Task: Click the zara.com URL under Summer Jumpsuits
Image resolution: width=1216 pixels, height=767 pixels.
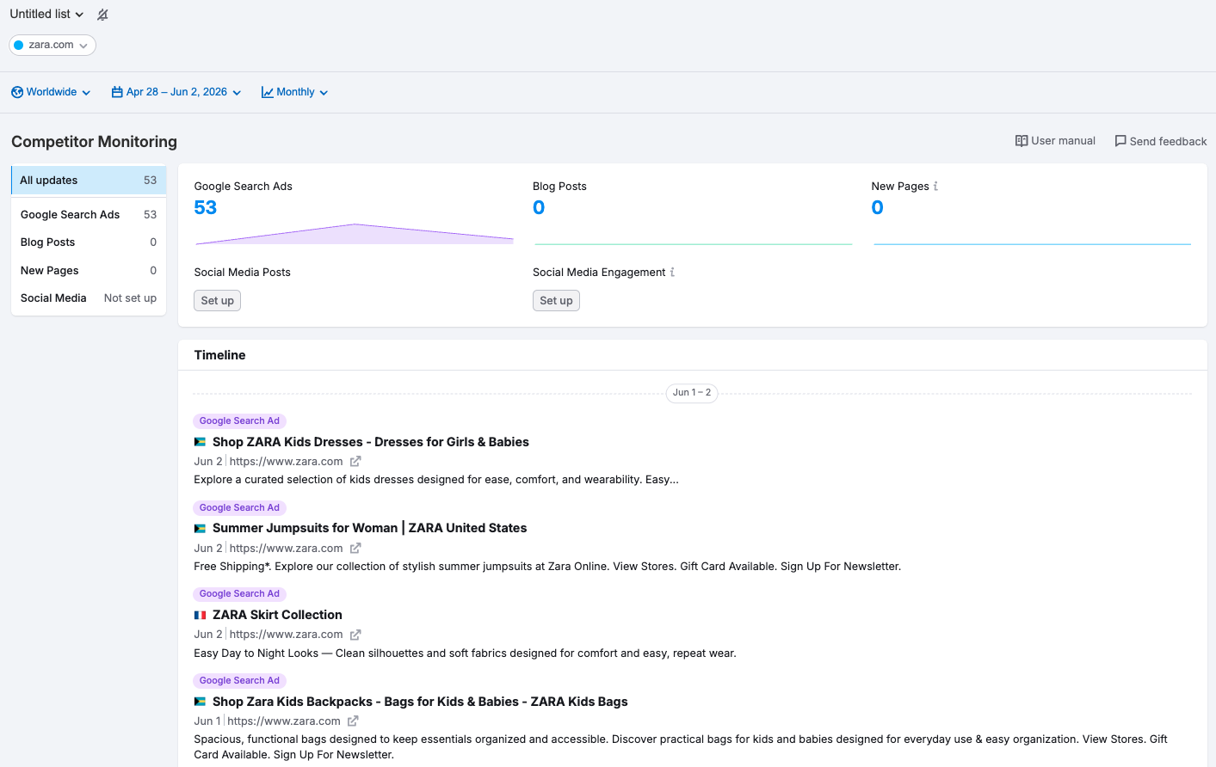Action: pyautogui.click(x=286, y=549)
